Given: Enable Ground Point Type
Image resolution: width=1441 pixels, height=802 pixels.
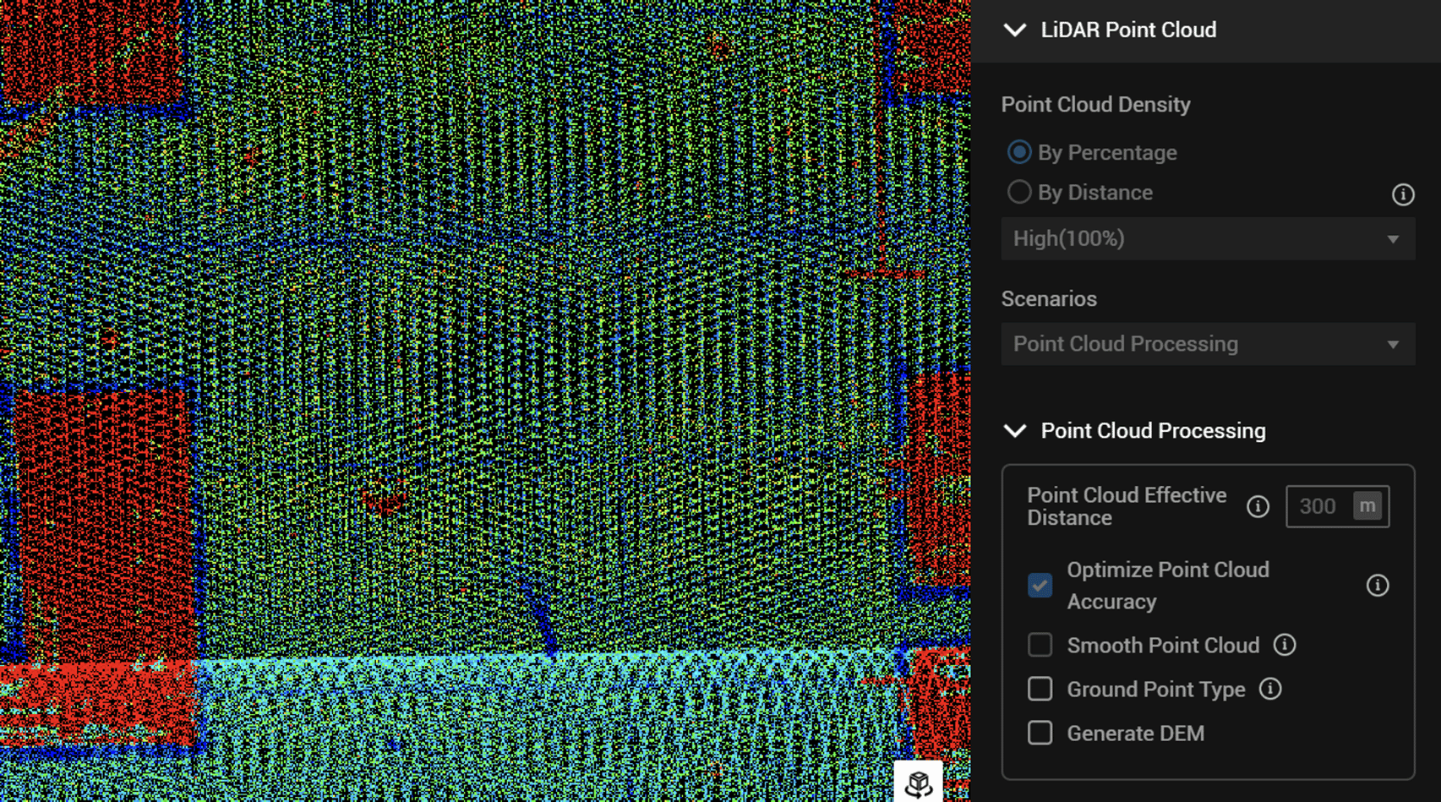Looking at the screenshot, I should click(1040, 689).
